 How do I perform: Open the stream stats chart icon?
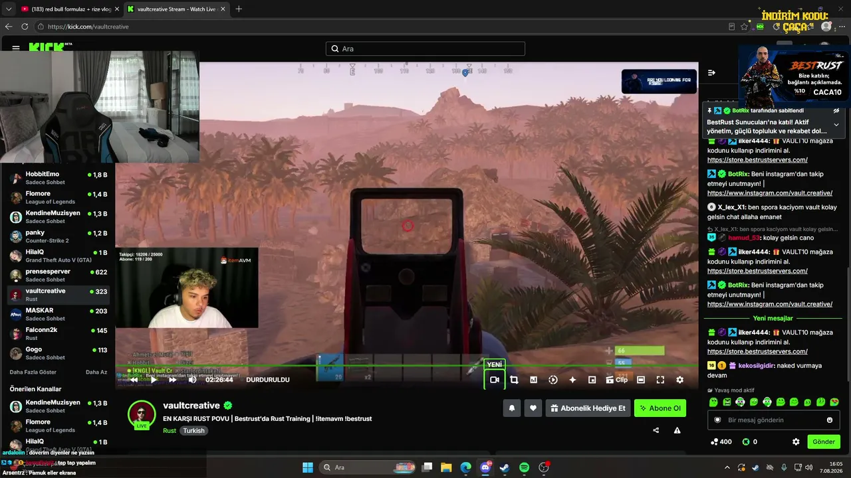click(x=533, y=380)
